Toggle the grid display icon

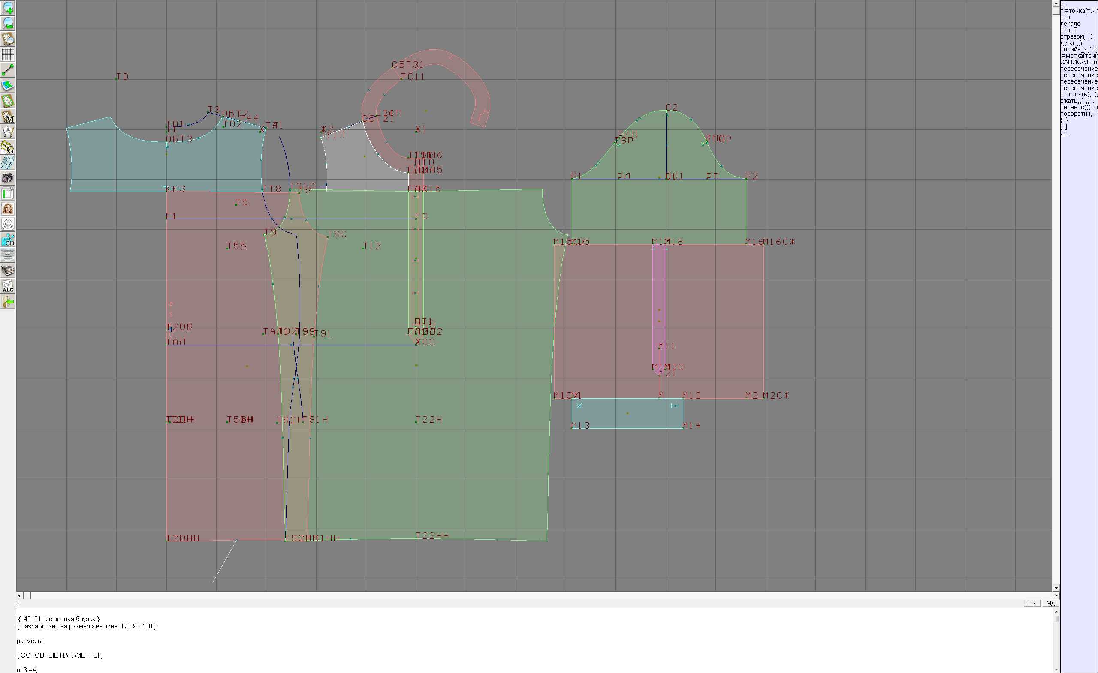pyautogui.click(x=8, y=54)
